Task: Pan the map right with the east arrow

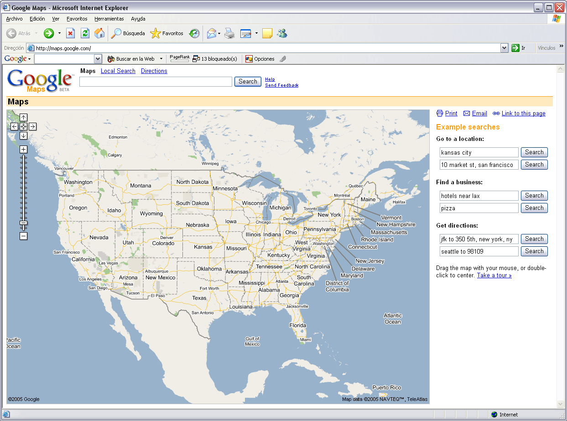Action: 33,127
